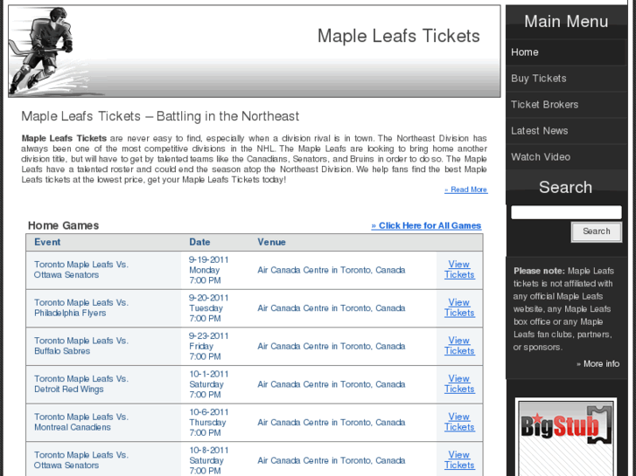
Task: Open the Watch Video menu item
Action: coord(540,157)
